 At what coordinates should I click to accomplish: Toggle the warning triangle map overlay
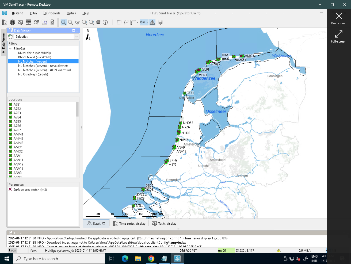click(152, 22)
